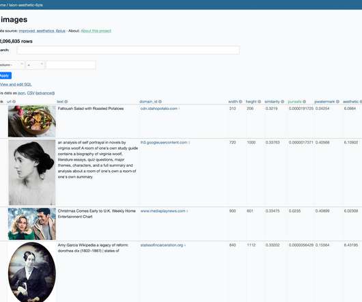Viewport: 362px width, 302px height.
Task: Open the punsafe column gear menu
Action: [304, 102]
